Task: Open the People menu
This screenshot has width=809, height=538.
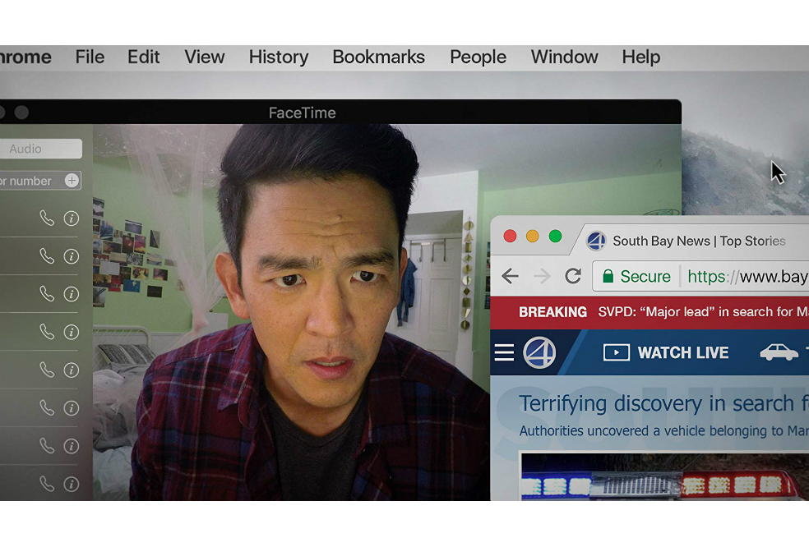Action: pyautogui.click(x=478, y=57)
